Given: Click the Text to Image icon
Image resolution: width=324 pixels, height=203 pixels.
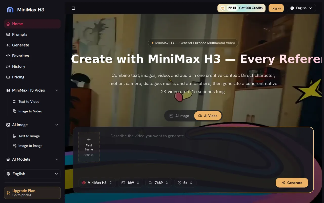Looking at the screenshot, I should tap(14, 136).
